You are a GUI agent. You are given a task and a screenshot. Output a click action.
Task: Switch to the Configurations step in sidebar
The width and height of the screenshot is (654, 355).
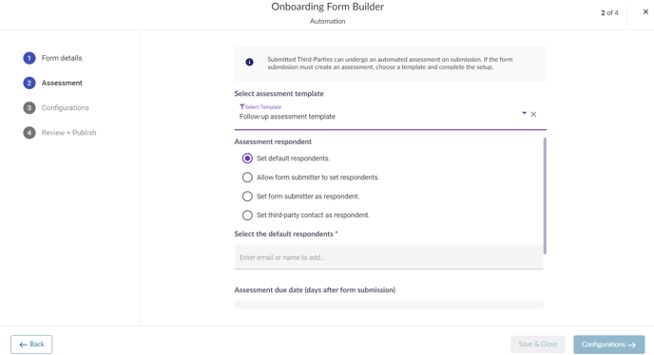click(65, 107)
